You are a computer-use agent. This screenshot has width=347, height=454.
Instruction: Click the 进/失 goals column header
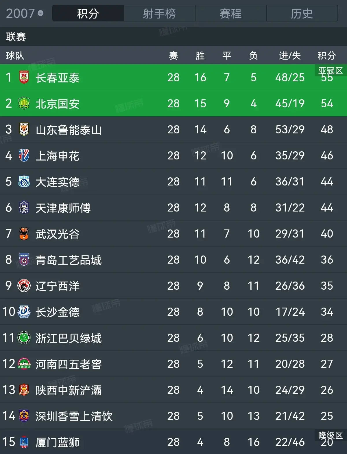point(290,55)
